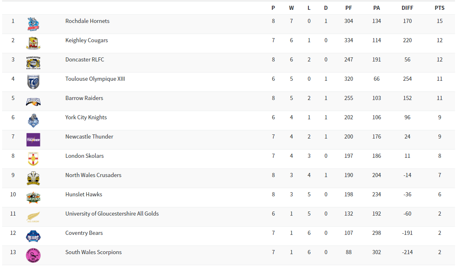462x266 pixels.
Task: Click the York City Knights crest
Action: (33, 120)
